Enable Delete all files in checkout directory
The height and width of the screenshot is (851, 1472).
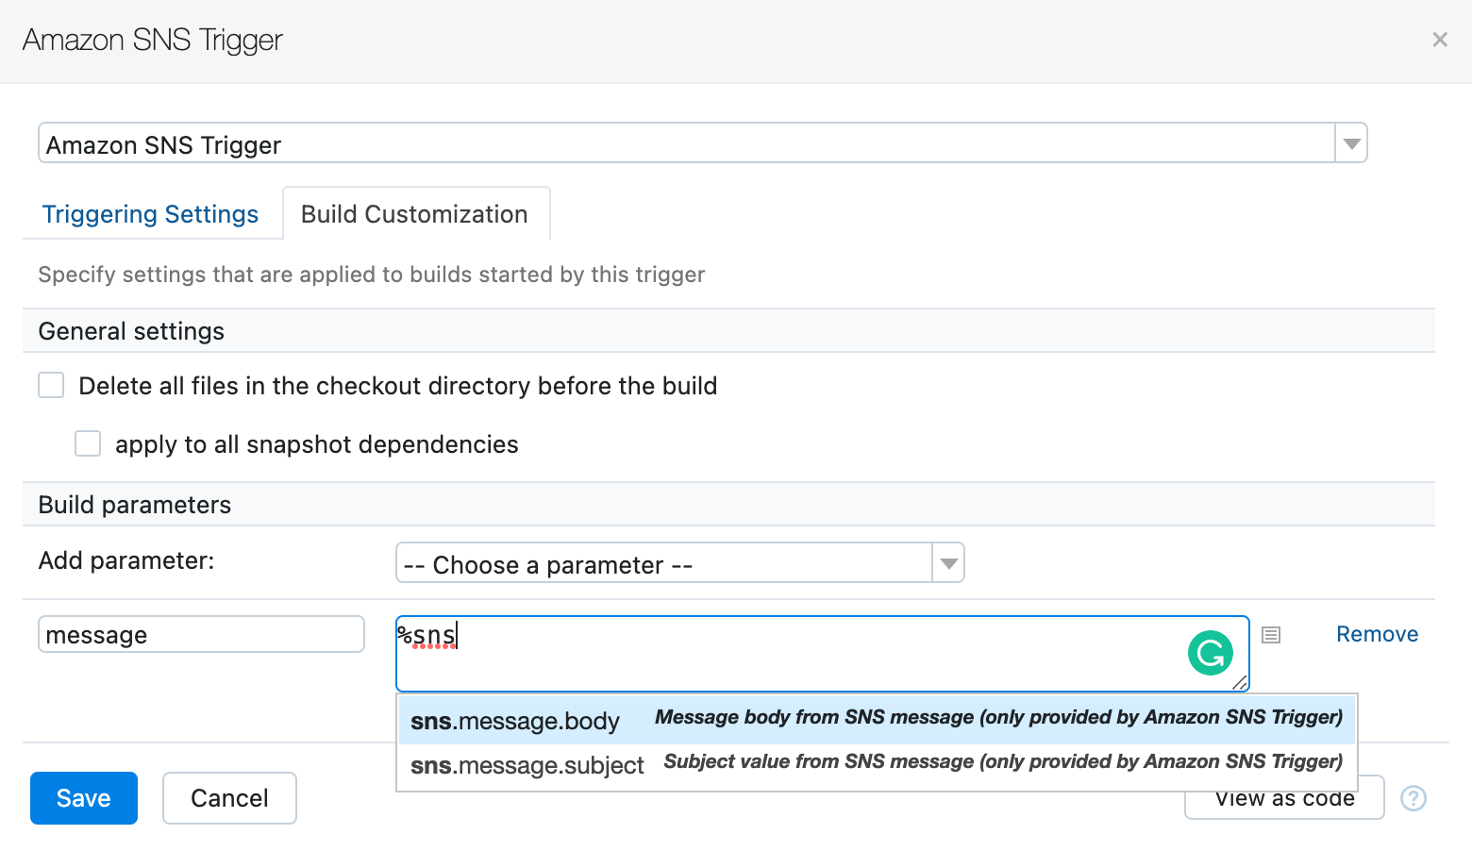click(x=51, y=386)
